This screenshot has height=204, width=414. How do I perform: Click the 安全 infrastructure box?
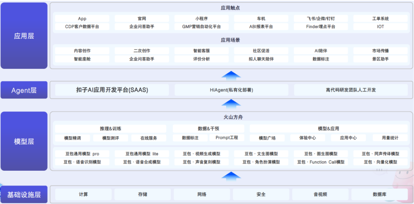pyautogui.click(x=261, y=194)
